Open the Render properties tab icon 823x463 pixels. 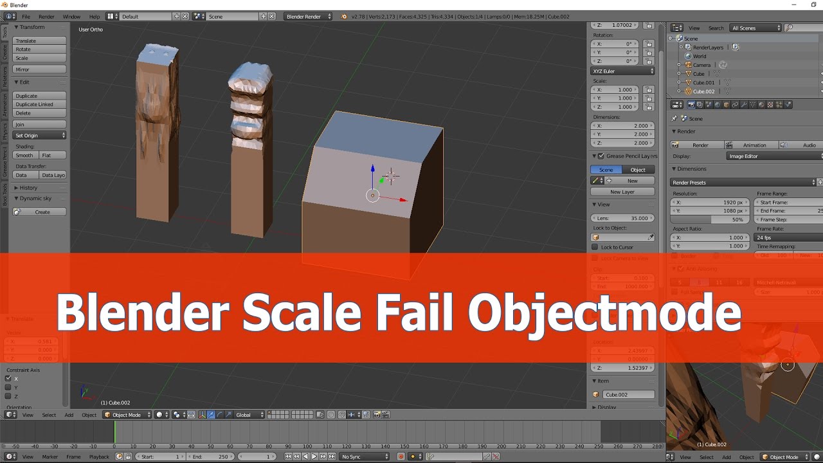(x=691, y=104)
